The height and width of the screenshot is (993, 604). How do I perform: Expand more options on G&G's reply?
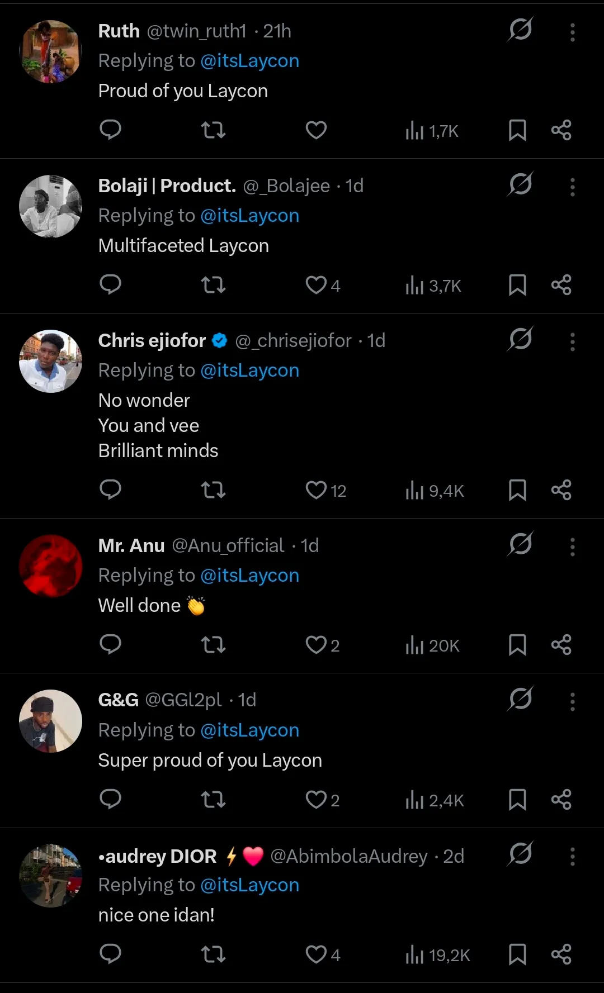tap(572, 702)
